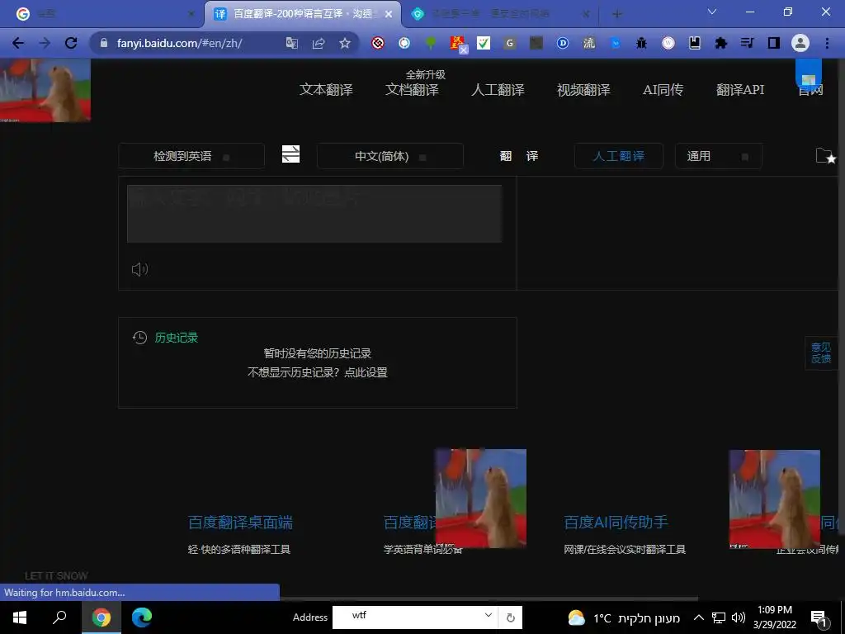The height and width of the screenshot is (634, 845).
Task: Open AI同传 in the nav bar
Action: point(663,89)
